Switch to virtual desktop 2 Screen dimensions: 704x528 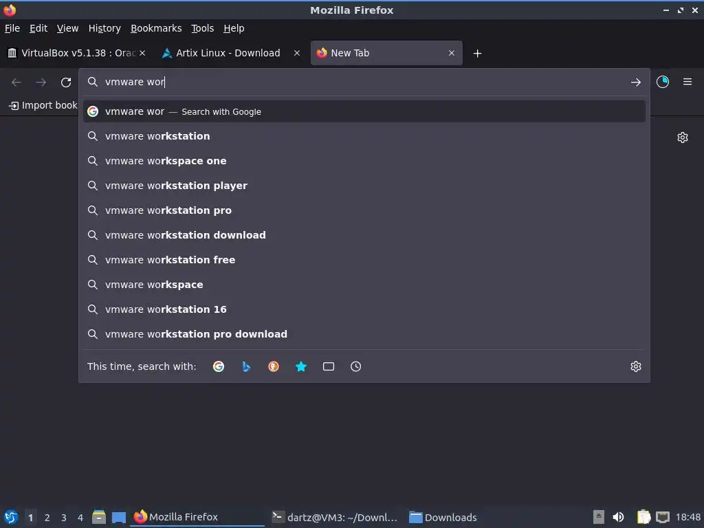47,517
